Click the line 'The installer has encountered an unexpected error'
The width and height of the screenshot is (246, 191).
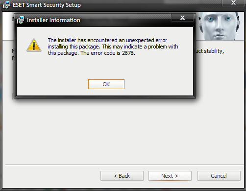pyautogui.click(x=107, y=40)
